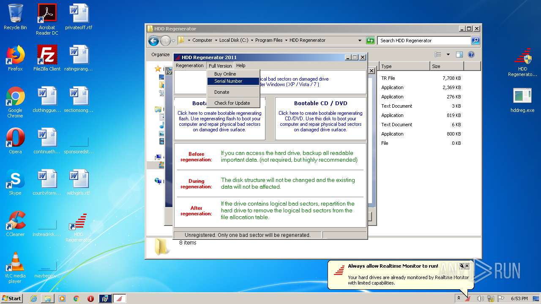
Task: Show hidden tray icons arrow
Action: (x=459, y=299)
